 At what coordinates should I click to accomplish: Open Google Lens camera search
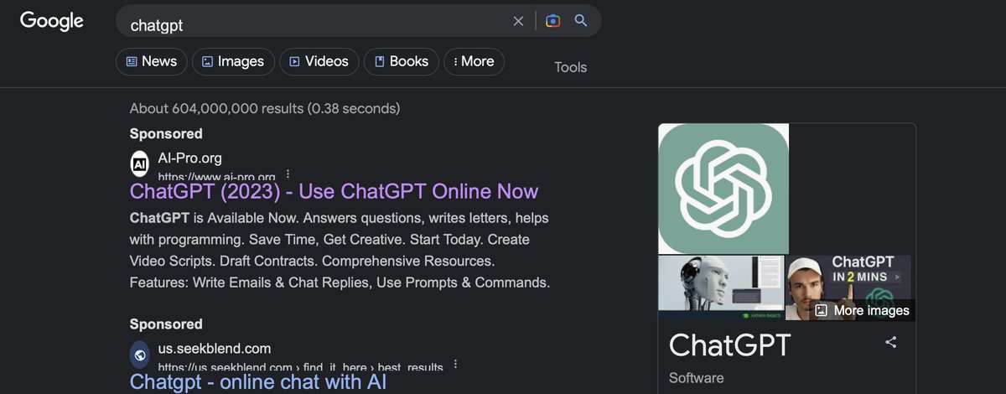552,21
